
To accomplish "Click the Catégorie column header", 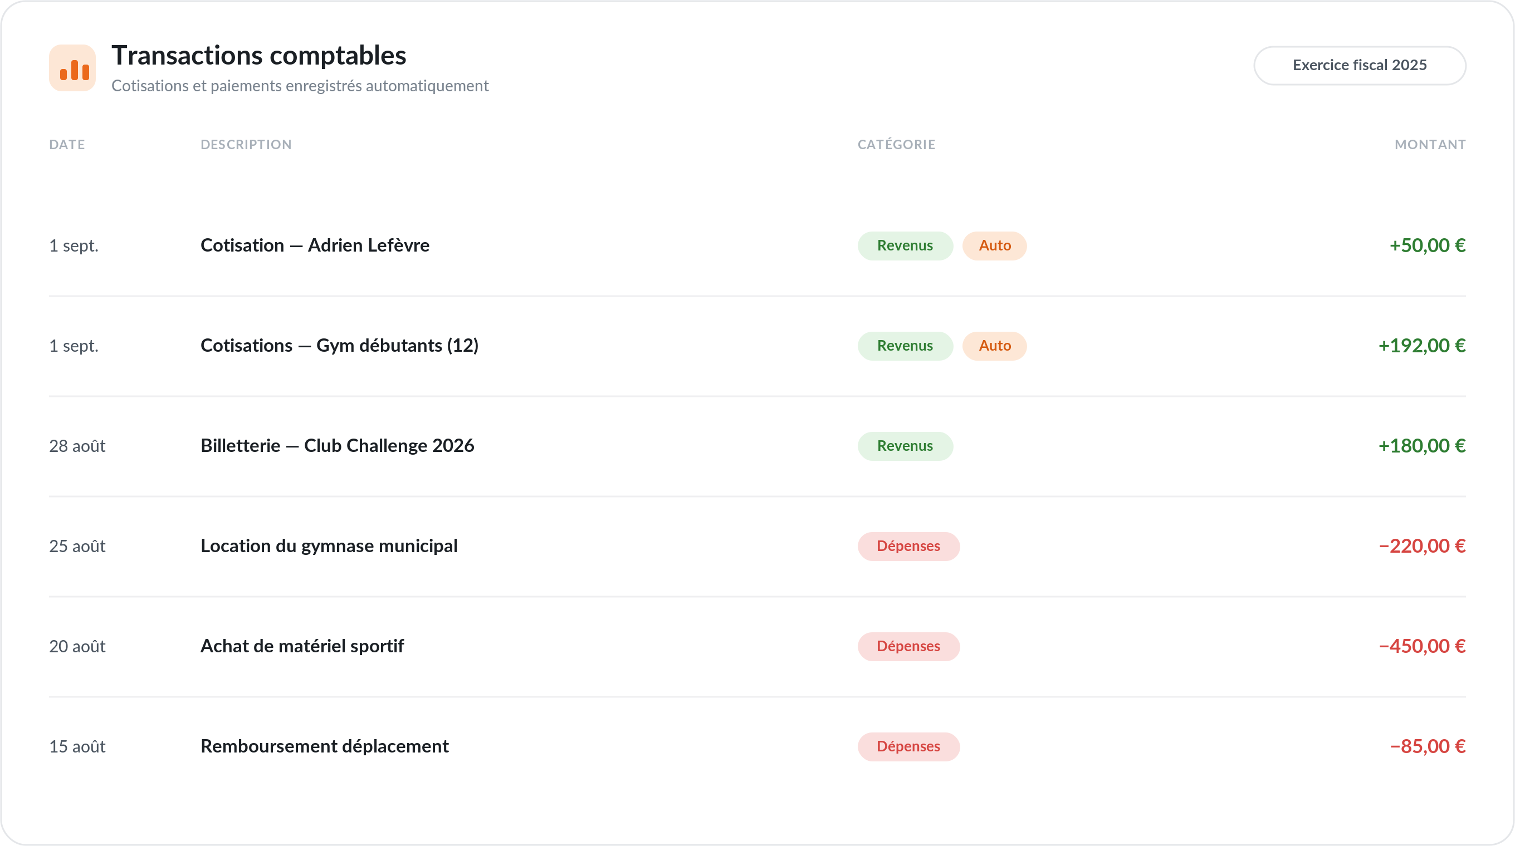I will [896, 145].
